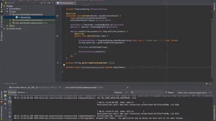Viewport: 216px width, 121px height.
Task: Click the blue question mark help icon
Action: tap(5, 109)
